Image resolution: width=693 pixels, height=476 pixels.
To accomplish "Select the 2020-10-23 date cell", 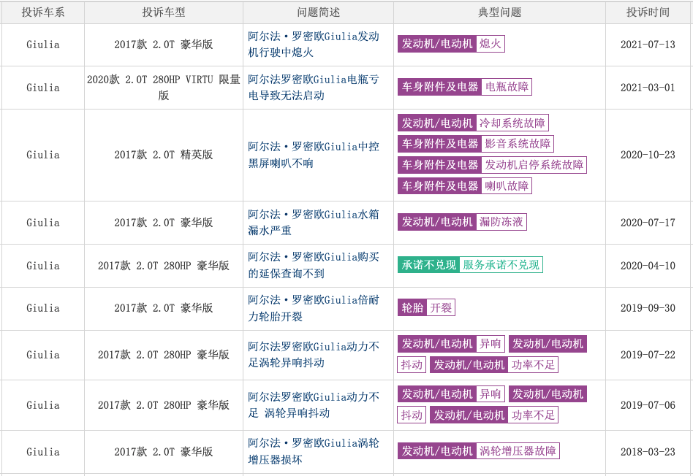I will pyautogui.click(x=648, y=155).
